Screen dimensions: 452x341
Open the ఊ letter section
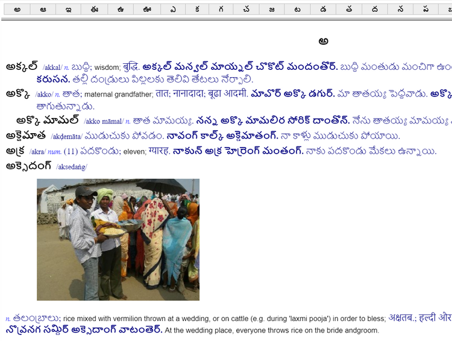click(x=147, y=9)
